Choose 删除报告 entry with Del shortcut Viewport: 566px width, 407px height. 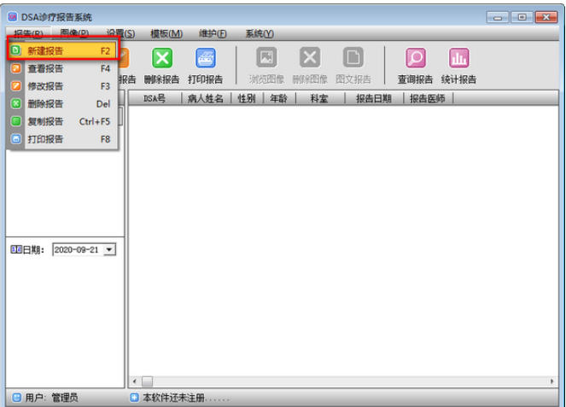click(x=62, y=104)
